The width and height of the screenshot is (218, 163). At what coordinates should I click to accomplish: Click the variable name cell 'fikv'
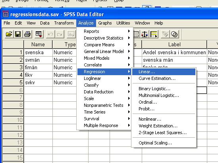coord(38,75)
